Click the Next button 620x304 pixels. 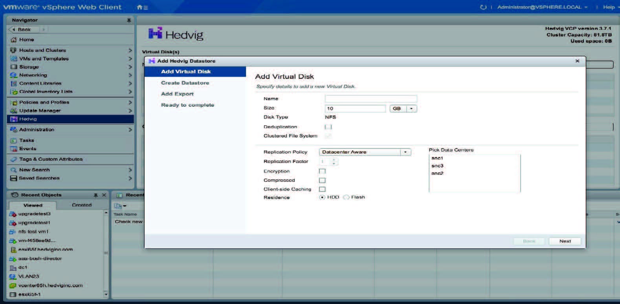[565, 241]
